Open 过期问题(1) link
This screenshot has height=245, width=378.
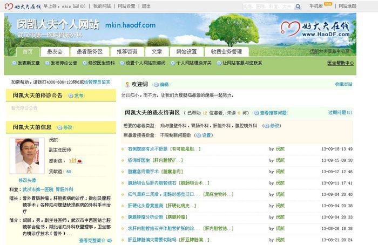pos(340,112)
